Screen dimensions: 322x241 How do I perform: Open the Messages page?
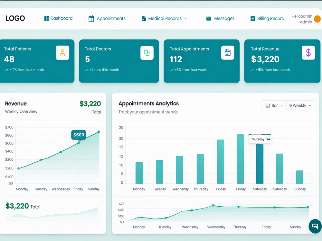coord(220,18)
